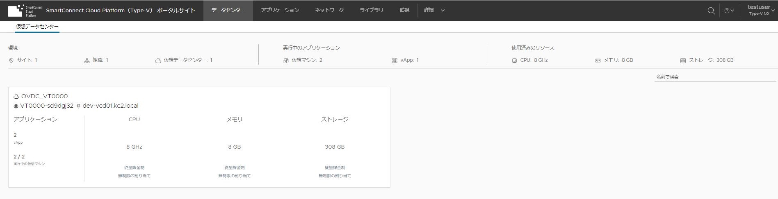Click the SmartConnect Cloud Platform logo
This screenshot has width=778, height=199.
pos(25,11)
